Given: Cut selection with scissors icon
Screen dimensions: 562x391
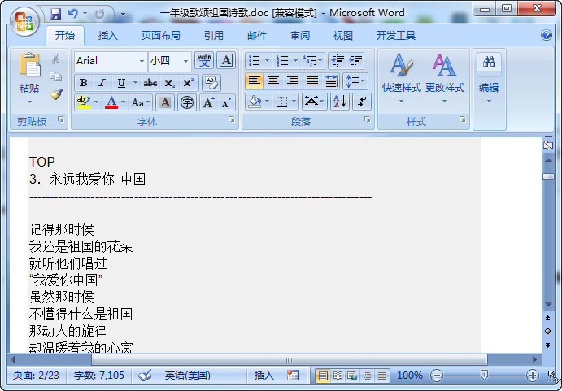Looking at the screenshot, I should click(x=56, y=59).
